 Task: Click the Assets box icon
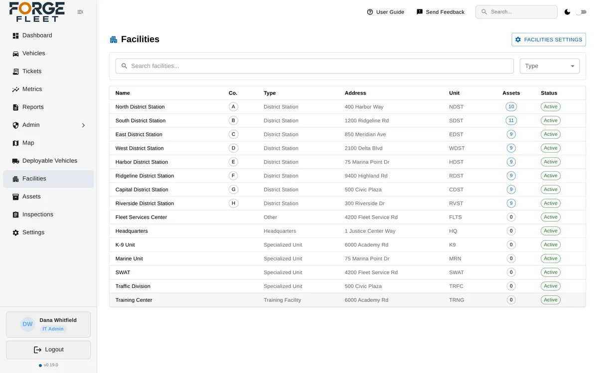(15, 197)
